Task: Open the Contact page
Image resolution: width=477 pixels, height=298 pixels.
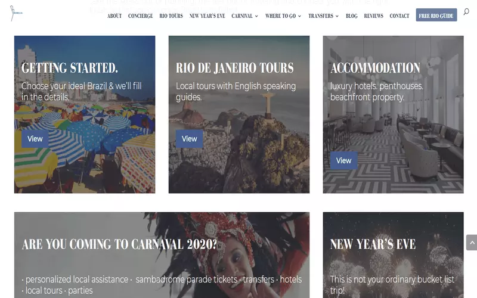Action: pos(399,16)
